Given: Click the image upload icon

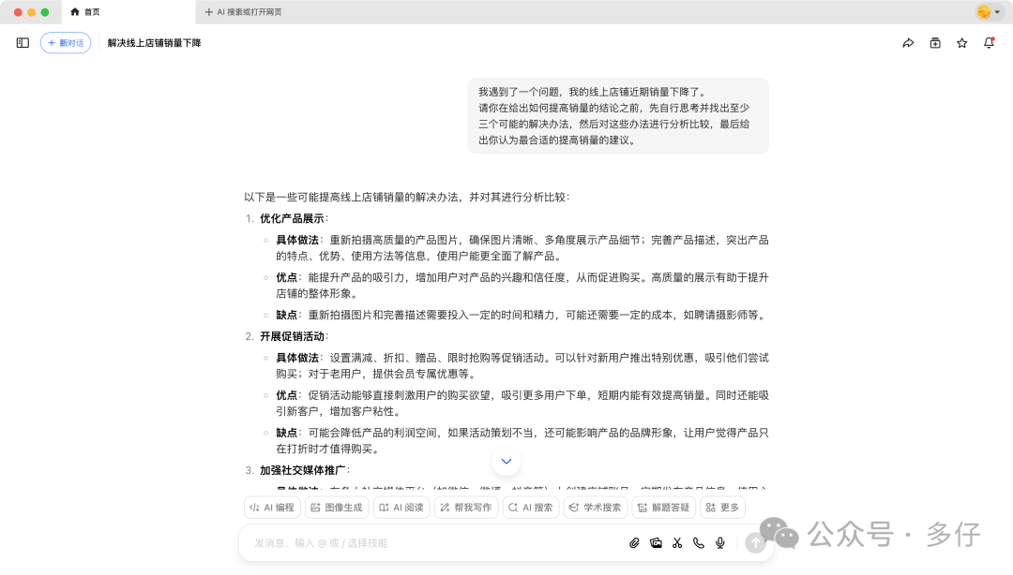Looking at the screenshot, I should point(656,543).
